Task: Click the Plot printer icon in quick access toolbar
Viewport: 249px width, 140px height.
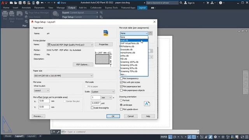Action: [38, 3]
